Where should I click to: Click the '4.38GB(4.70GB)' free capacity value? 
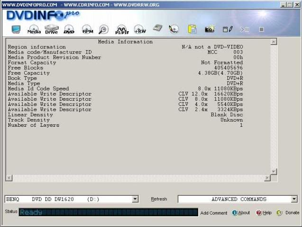(220, 73)
